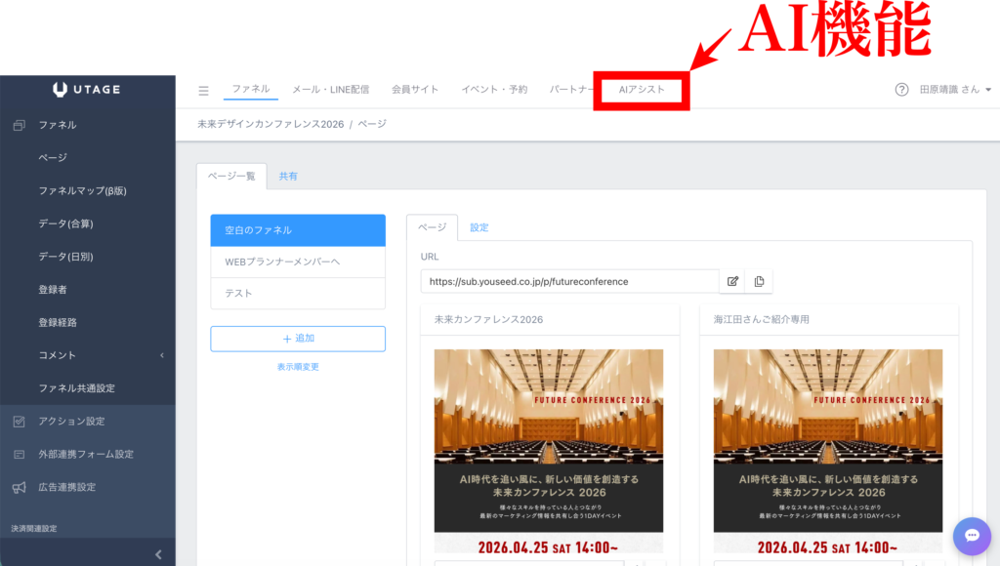
Task: Open the メール・LINE配信 menu
Action: click(x=330, y=90)
